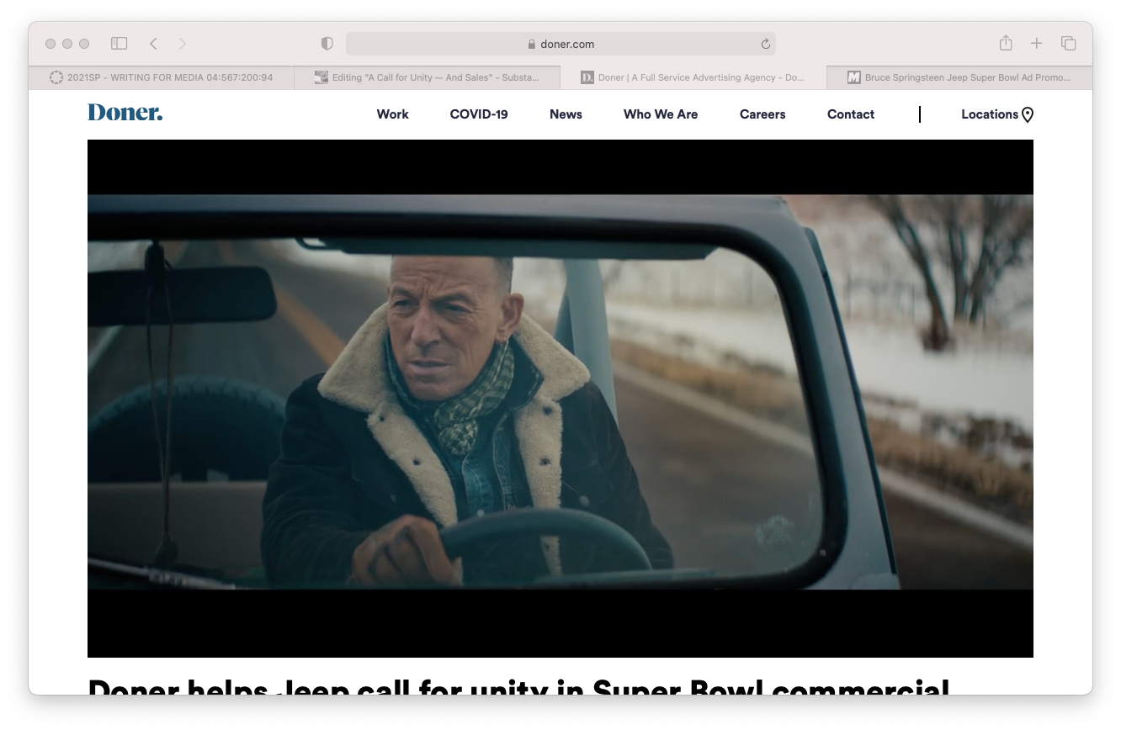Screen dimensions: 1121x730
Task: Open Locations with the map pin
Action: [997, 114]
